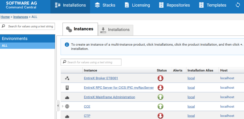Sort by the Status column header

pyautogui.click(x=162, y=70)
